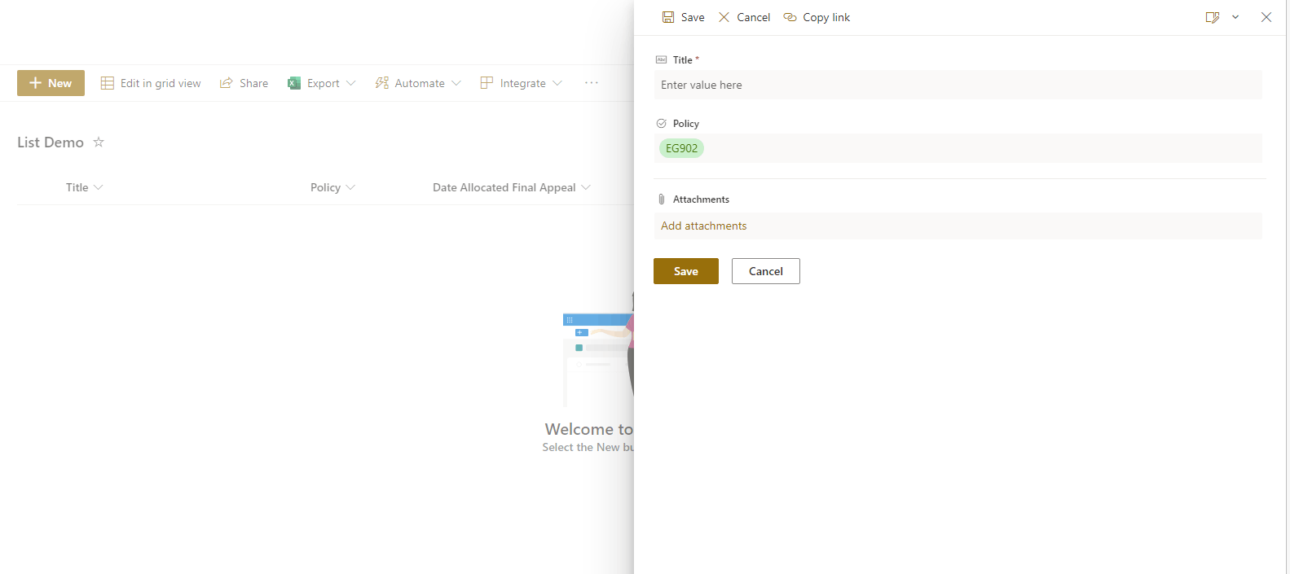Viewport: 1290px width, 574px height.
Task: Open the Integrate dropdown menu
Action: coord(522,83)
